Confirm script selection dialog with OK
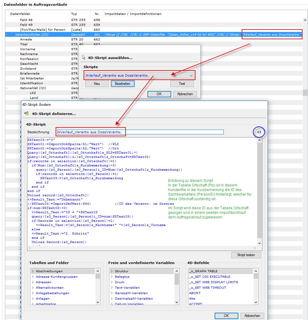The width and height of the screenshot is (308, 320). coord(159,94)
